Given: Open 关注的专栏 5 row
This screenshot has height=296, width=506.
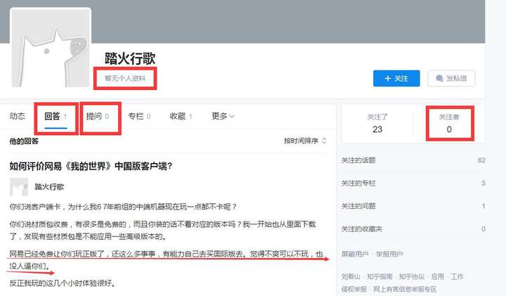Looking at the screenshot, I should pos(413,184).
